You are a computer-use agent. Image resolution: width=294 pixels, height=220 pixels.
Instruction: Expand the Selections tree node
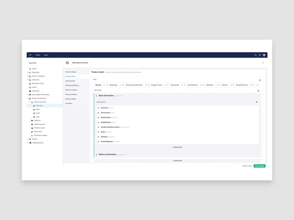[x=28, y=80]
